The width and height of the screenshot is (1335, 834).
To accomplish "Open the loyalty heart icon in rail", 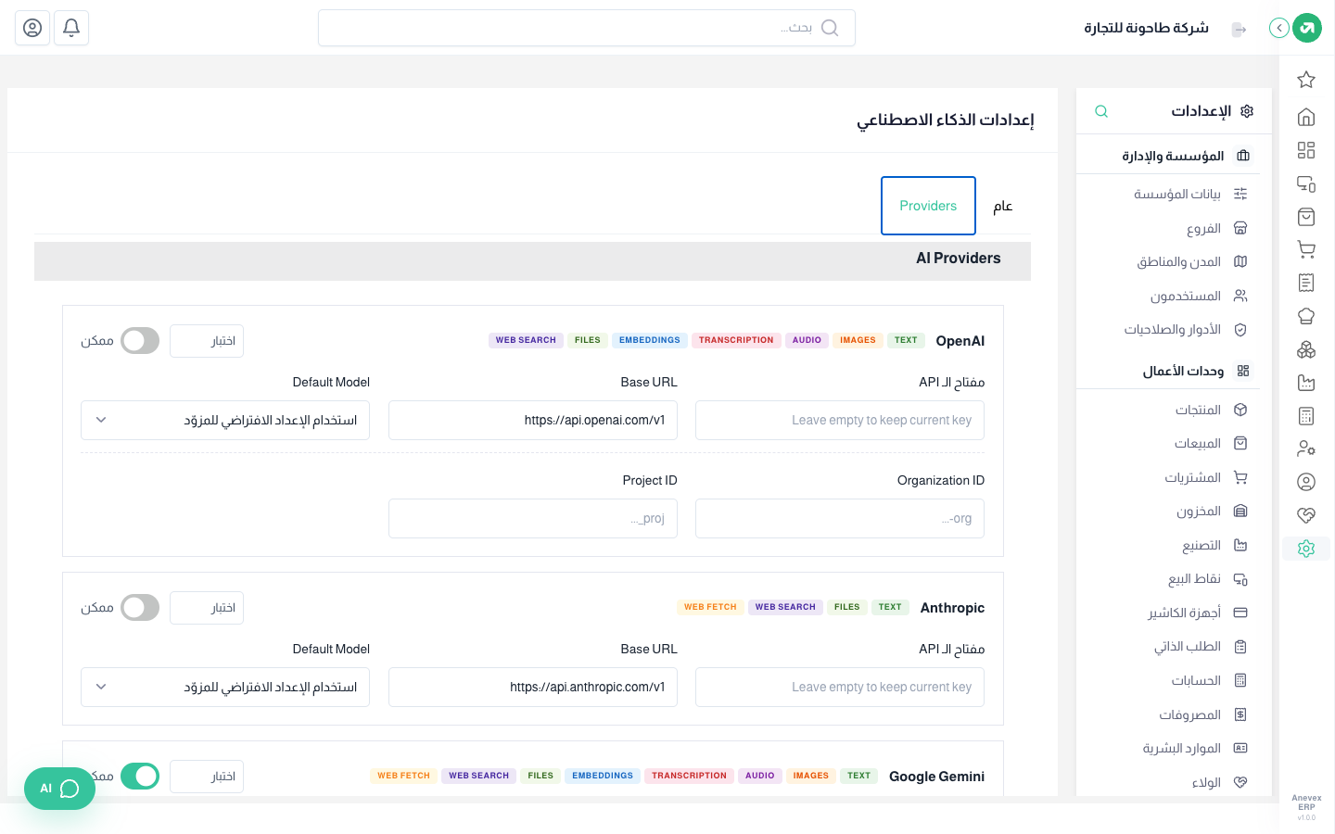I will click(x=1306, y=515).
